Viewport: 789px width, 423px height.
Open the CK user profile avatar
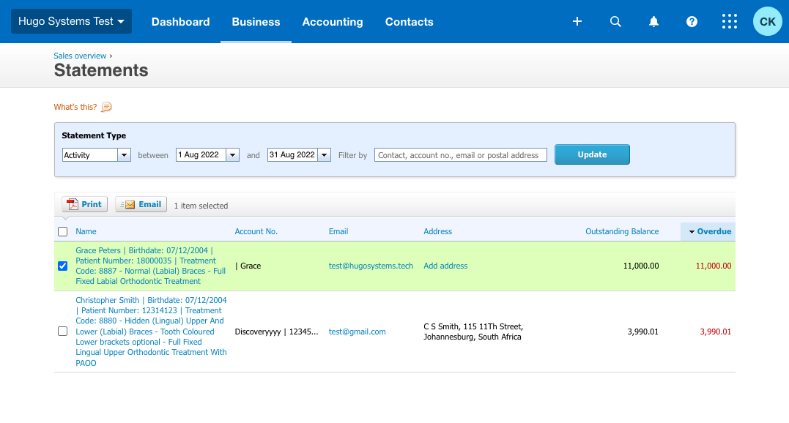click(x=767, y=22)
